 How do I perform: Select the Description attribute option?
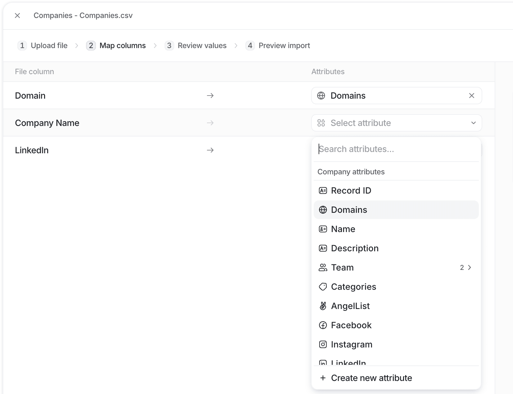[x=355, y=248]
